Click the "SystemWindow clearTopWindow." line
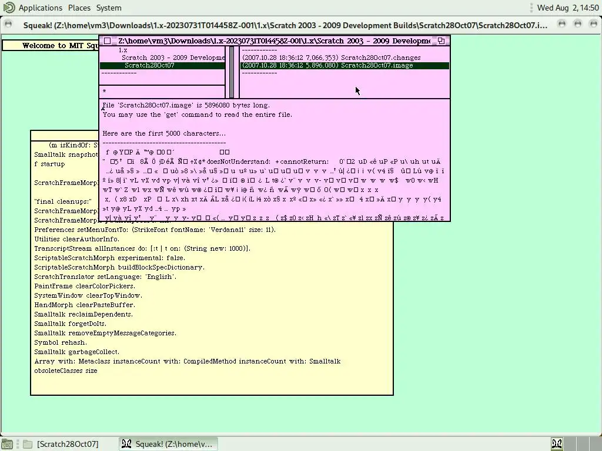This screenshot has width=602, height=451. tap(88, 296)
